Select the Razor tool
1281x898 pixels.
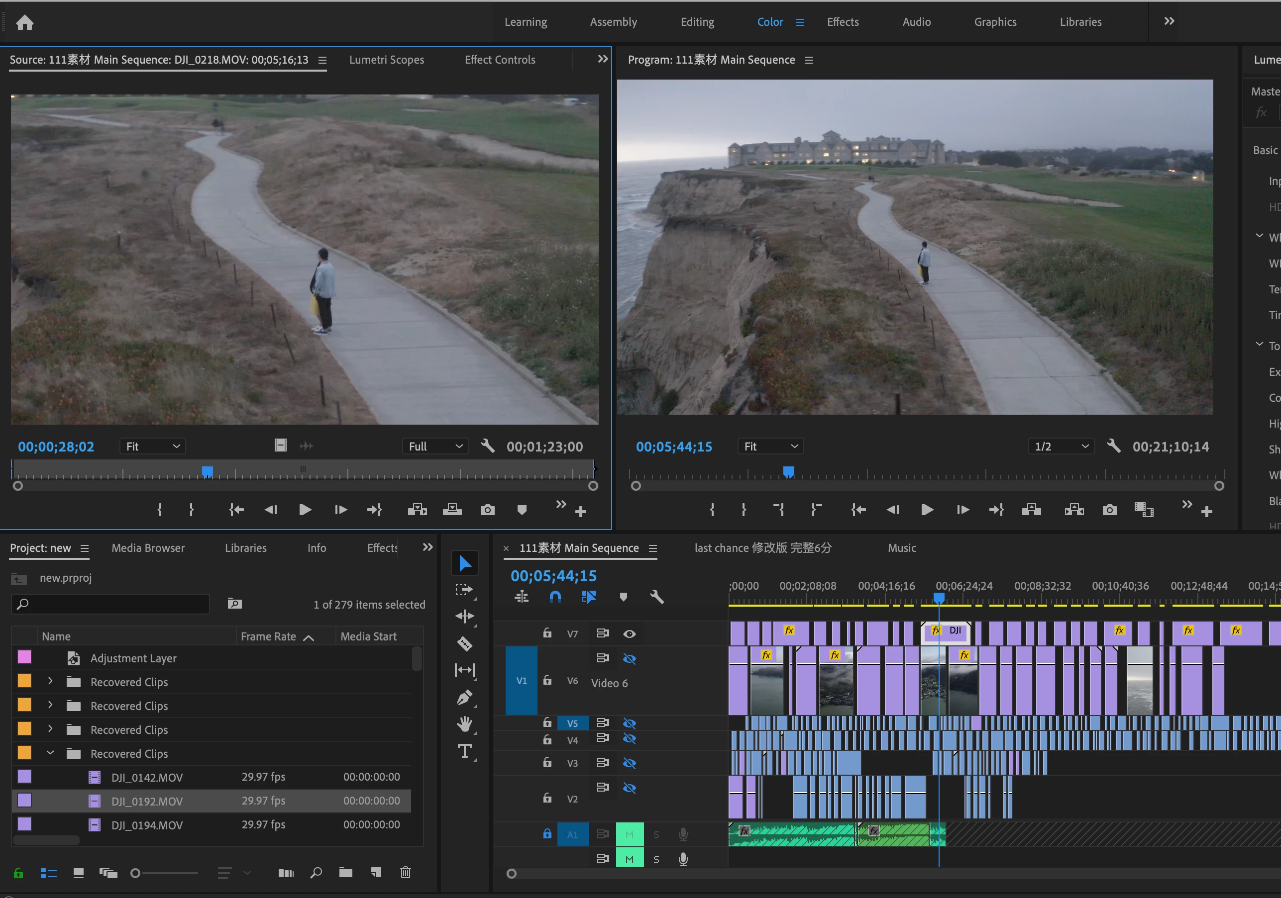[464, 644]
